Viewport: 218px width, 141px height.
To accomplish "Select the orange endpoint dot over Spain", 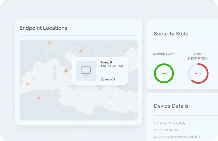I will pyautogui.click(x=27, y=84).
